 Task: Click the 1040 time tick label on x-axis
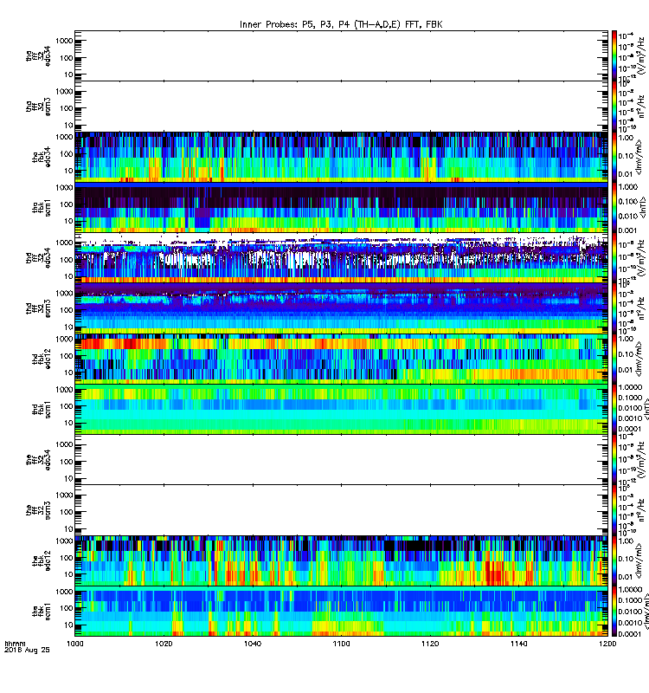[x=253, y=644]
